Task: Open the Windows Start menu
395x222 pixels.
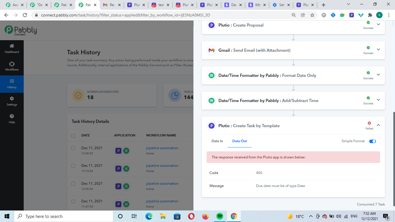Action: (x=7, y=216)
